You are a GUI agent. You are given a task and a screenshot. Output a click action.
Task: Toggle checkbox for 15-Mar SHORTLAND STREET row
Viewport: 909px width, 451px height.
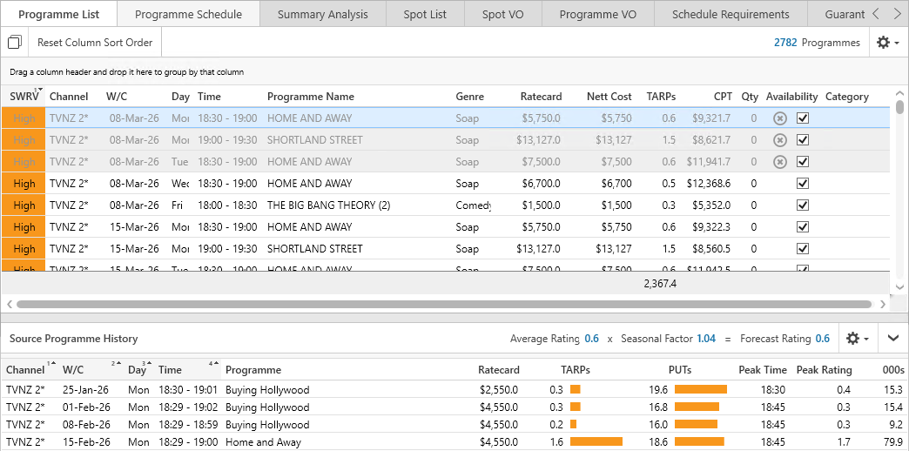[803, 249]
